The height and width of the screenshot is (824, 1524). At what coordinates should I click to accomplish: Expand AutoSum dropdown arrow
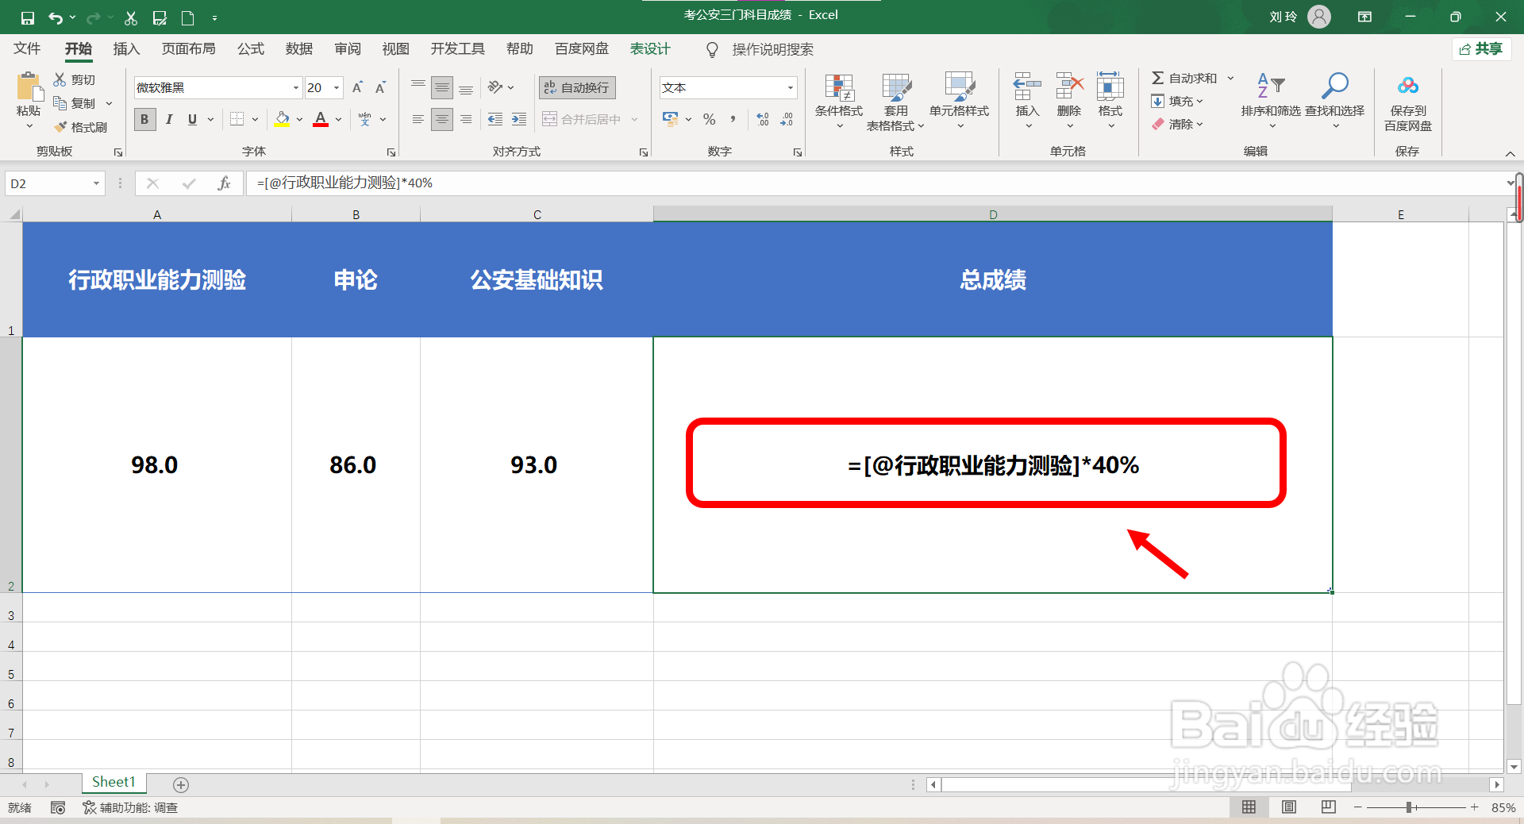pos(1230,78)
